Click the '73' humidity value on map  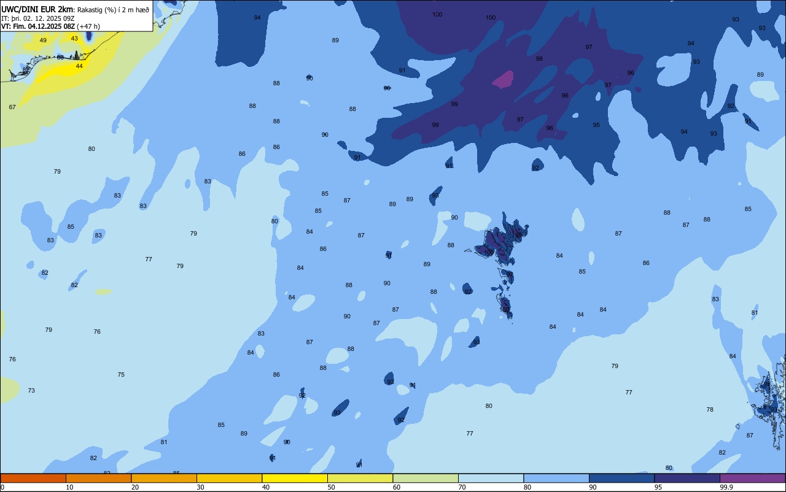click(31, 391)
